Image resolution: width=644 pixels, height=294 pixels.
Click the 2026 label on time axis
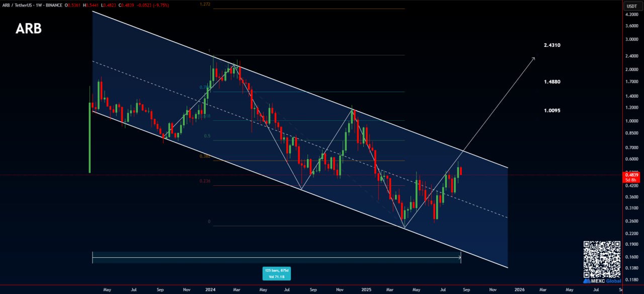click(x=519, y=290)
